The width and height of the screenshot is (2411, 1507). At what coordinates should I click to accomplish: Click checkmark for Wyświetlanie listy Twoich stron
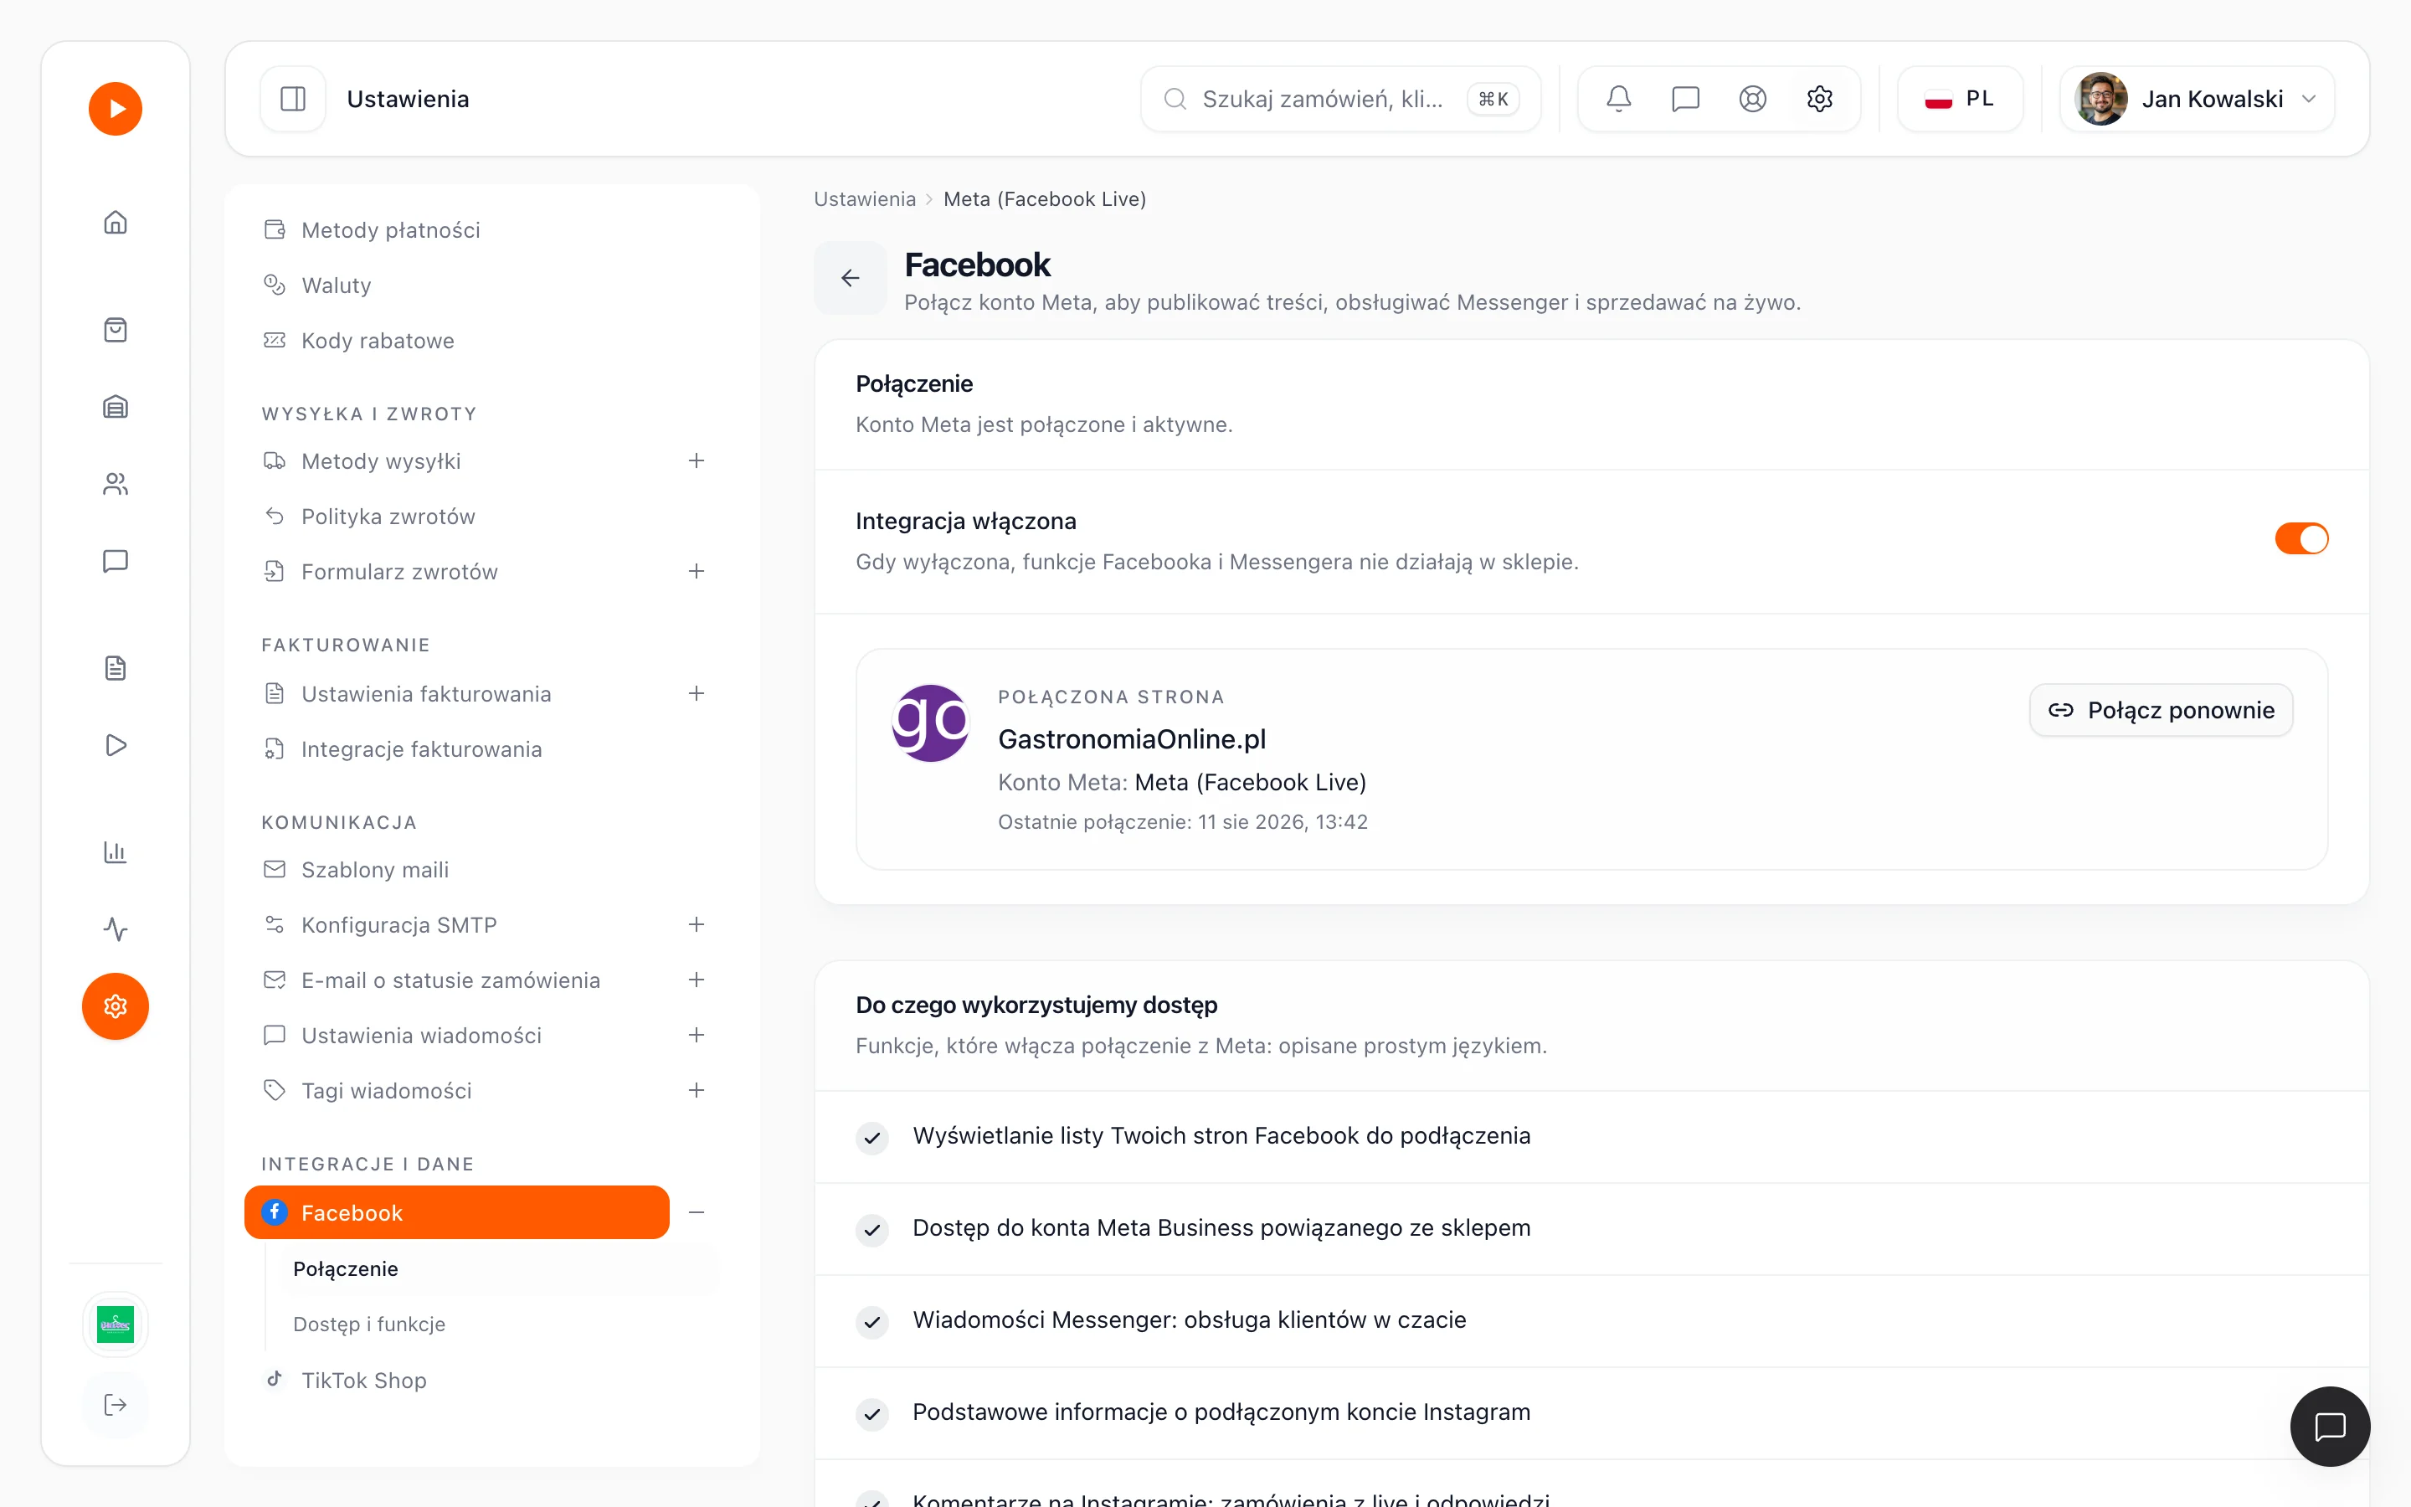tap(871, 1137)
